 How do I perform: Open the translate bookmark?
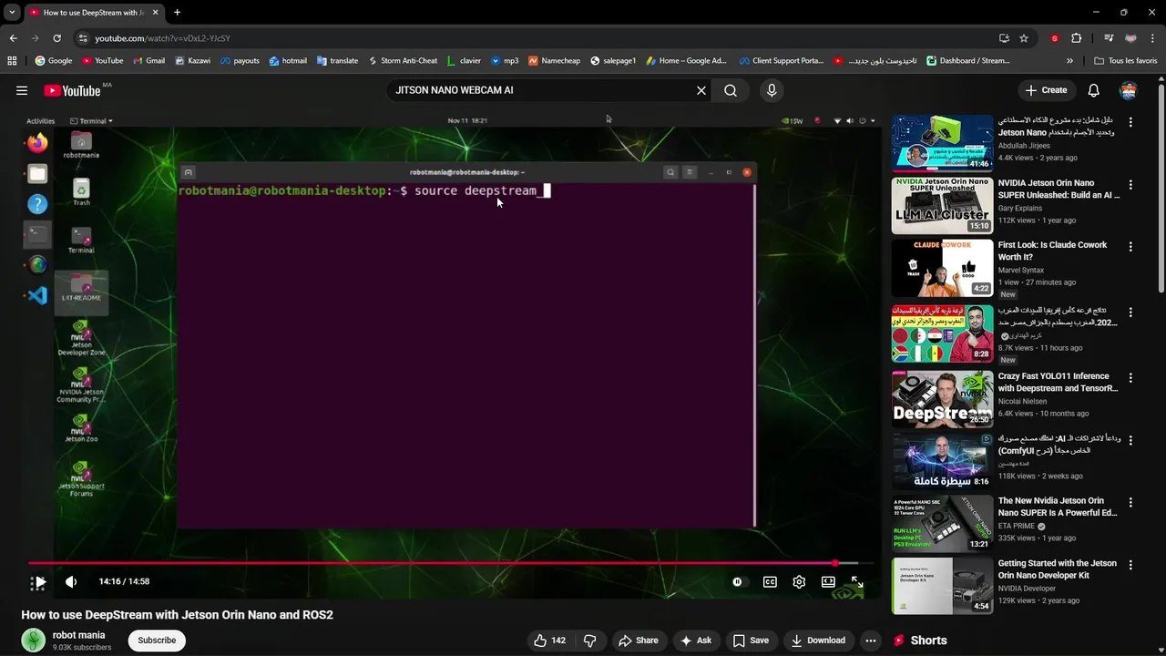pos(337,61)
